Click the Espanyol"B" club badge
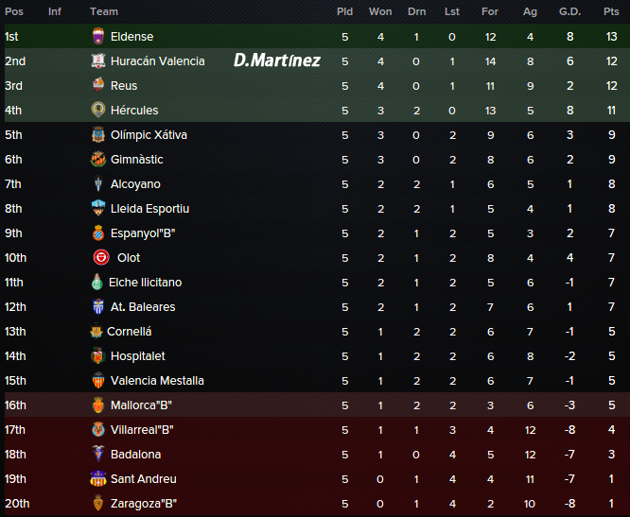The height and width of the screenshot is (517, 630). (x=98, y=233)
